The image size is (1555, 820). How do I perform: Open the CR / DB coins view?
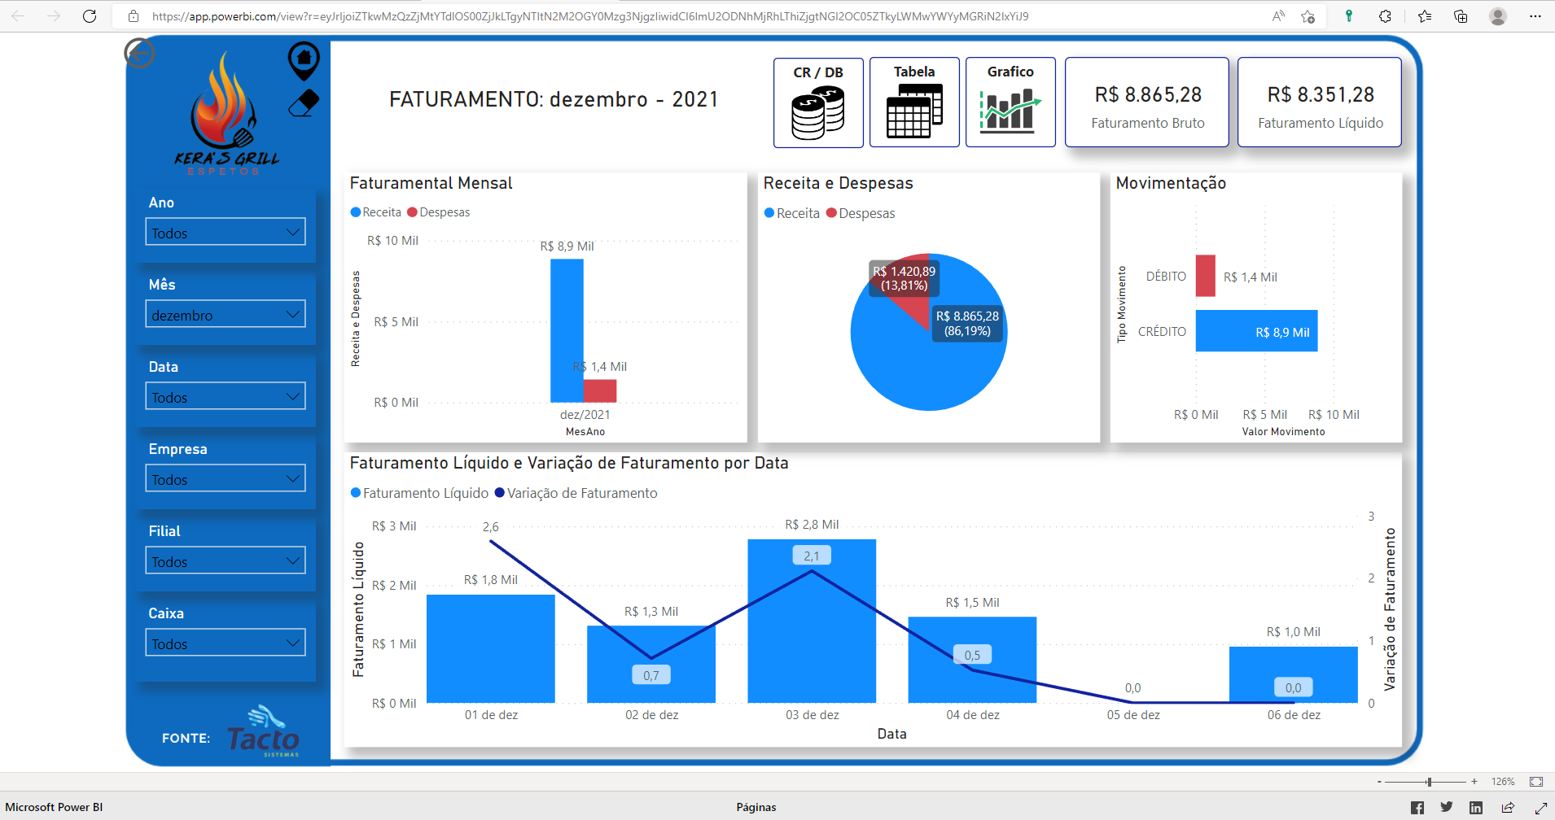click(x=818, y=102)
